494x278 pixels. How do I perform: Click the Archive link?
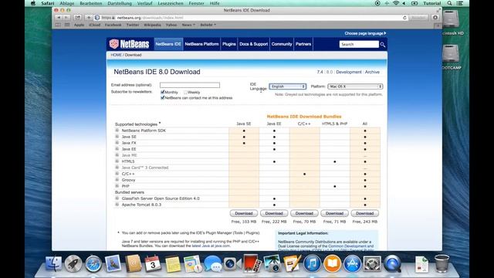pos(372,72)
